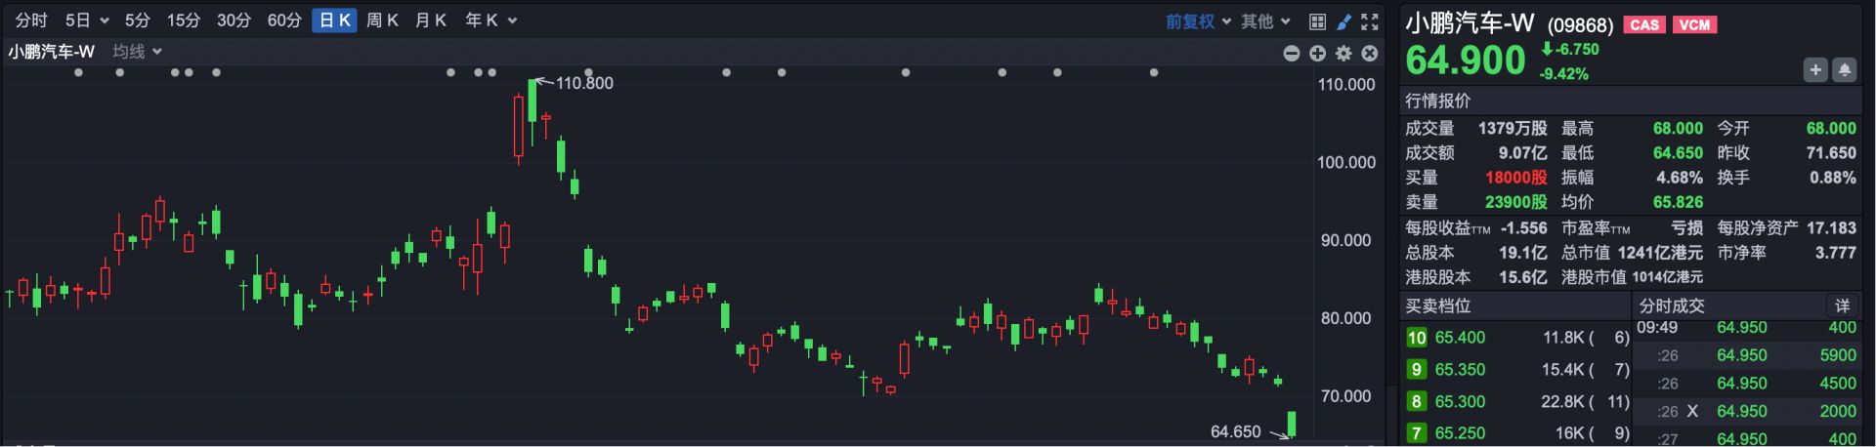Image resolution: width=1876 pixels, height=447 pixels.
Task: Click the rightmost event dot on chart
Action: [x=1154, y=72]
